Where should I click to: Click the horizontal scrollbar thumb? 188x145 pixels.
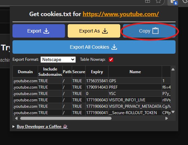[x=66, y=118]
